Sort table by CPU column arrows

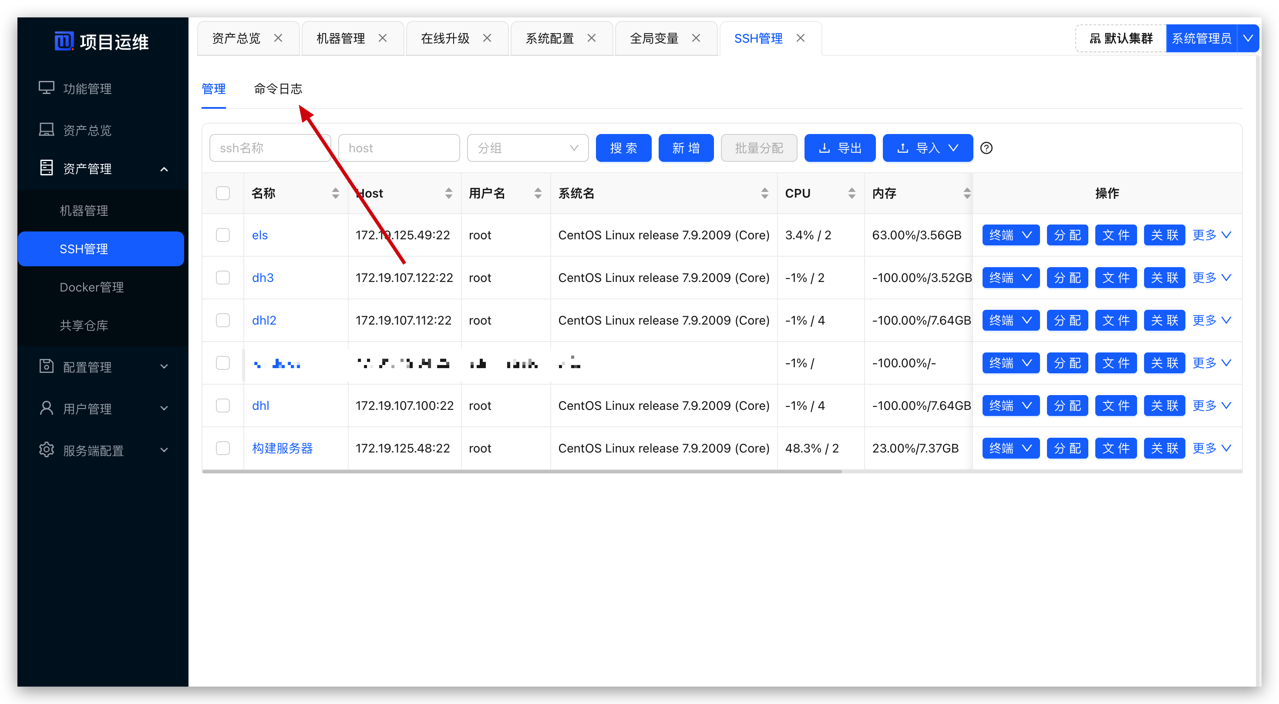[852, 193]
